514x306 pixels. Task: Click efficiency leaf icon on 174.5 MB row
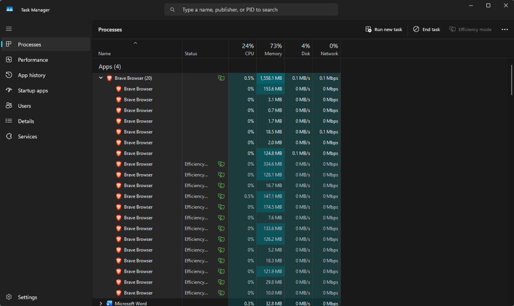coord(221,207)
